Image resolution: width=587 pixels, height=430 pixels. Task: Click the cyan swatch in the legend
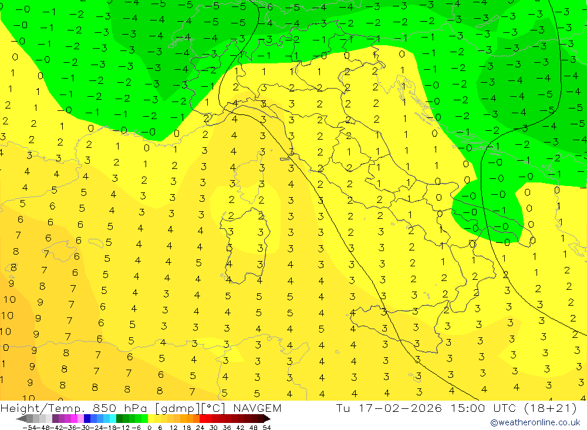(113, 419)
